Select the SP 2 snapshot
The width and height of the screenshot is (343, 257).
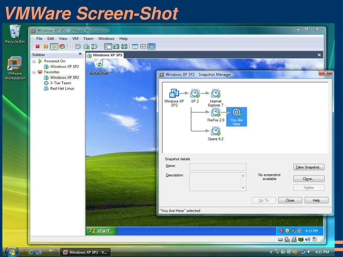click(x=195, y=95)
